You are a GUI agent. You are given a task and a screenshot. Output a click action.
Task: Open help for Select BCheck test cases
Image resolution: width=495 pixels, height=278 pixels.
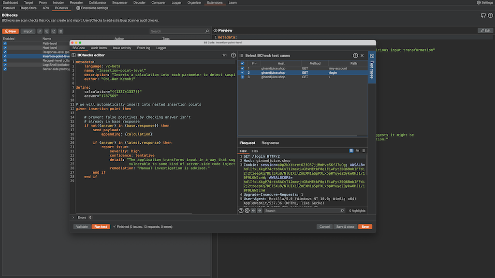point(355,56)
